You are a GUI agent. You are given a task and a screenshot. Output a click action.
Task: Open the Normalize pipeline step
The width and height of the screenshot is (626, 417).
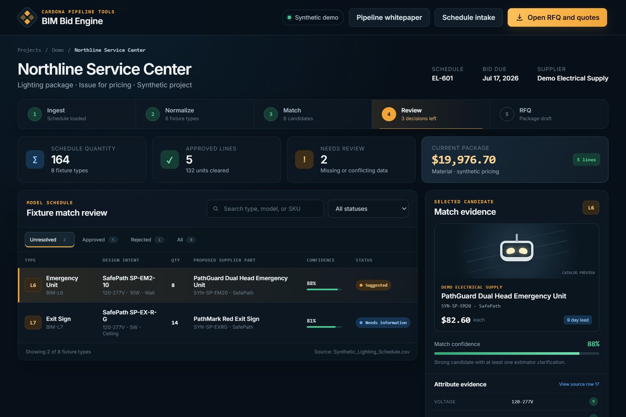[195, 114]
